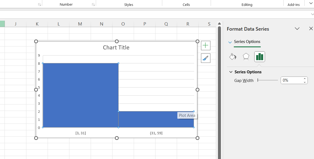
Task: Close the Format Data Series pane
Action: 311,28
